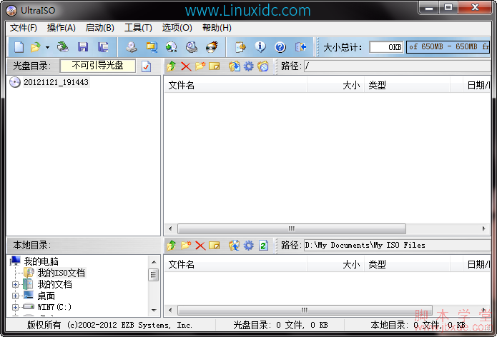
Task: Open the 文件(F) menu
Action: tap(23, 28)
